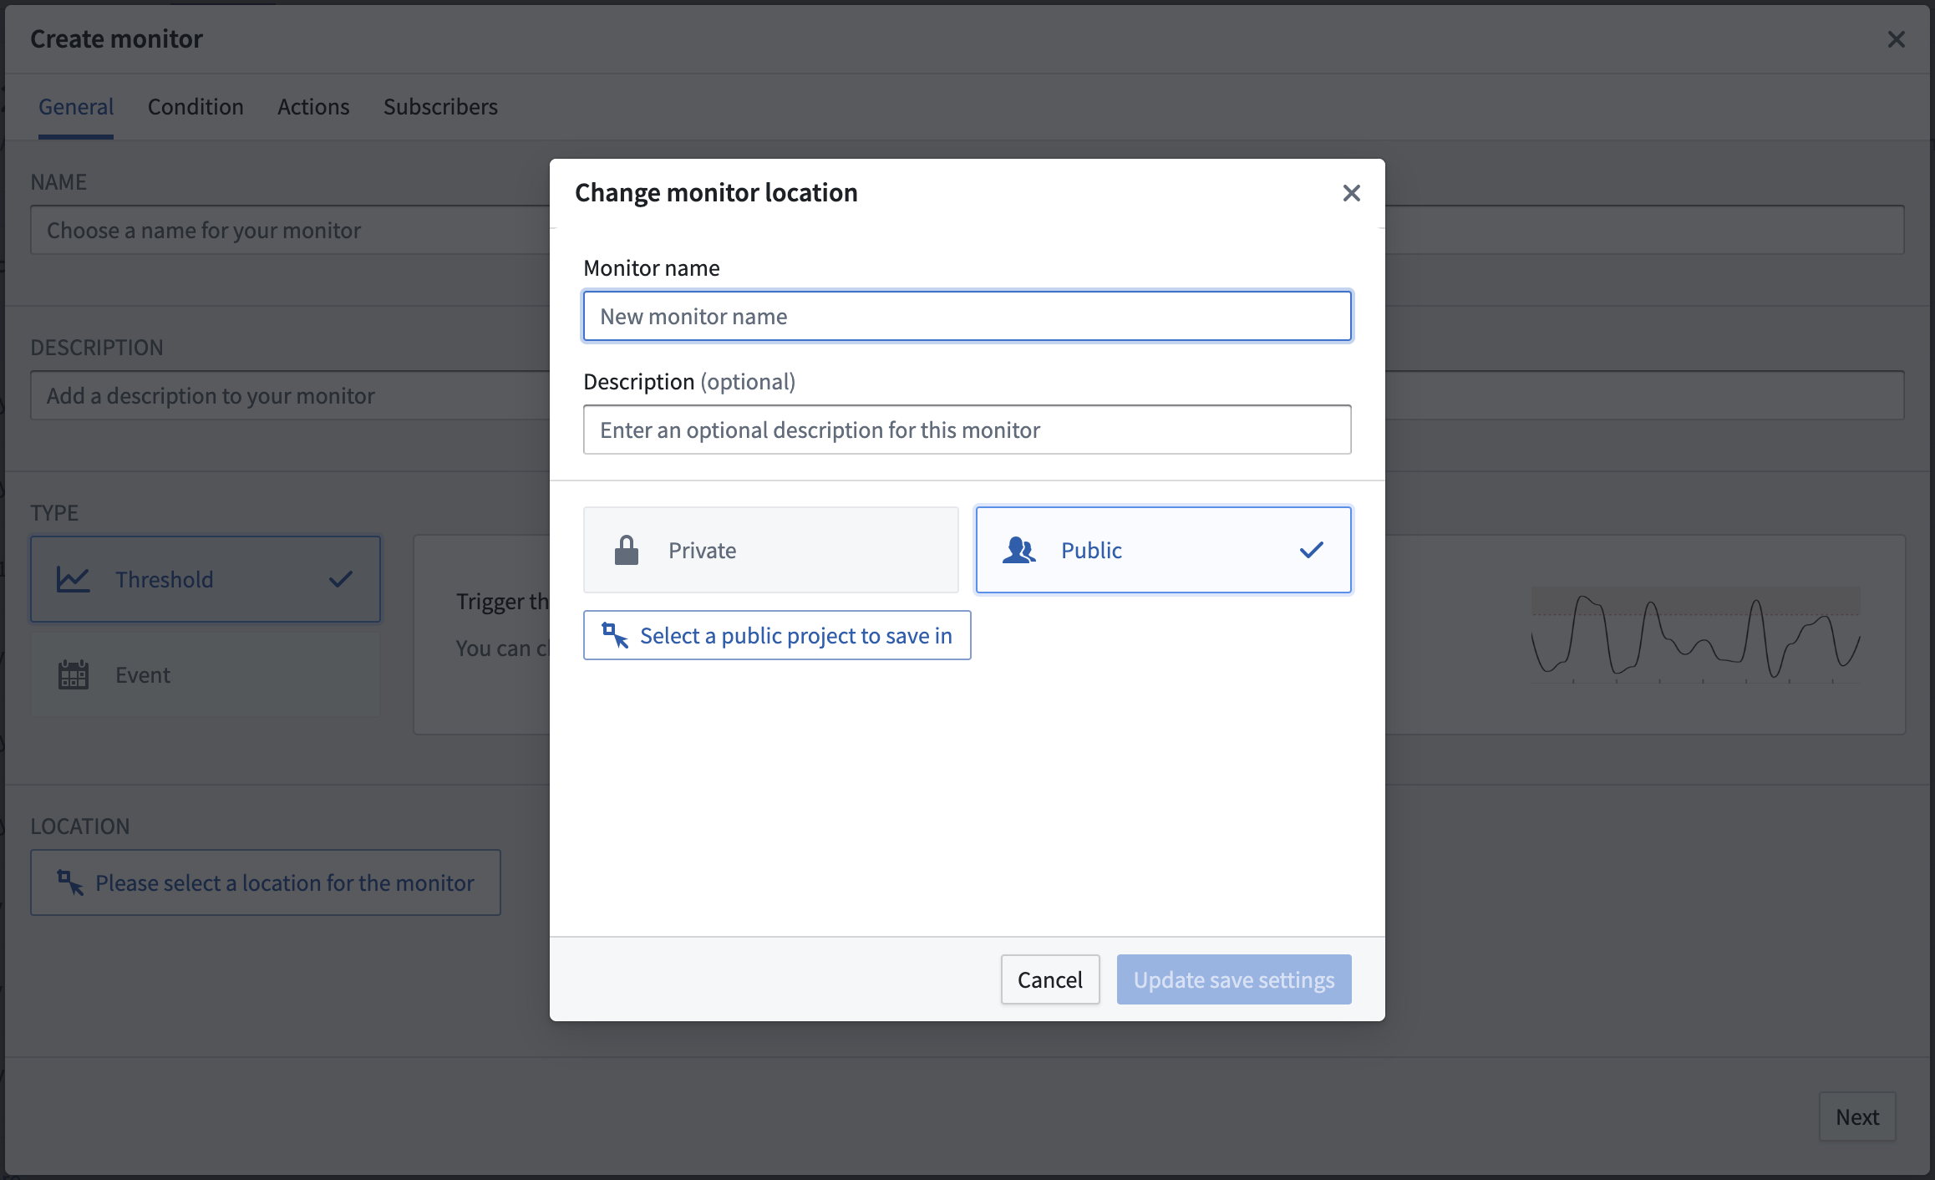Select the Public visibility option

coord(1163,550)
